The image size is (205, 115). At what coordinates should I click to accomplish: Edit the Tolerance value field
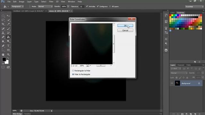(x=82, y=6)
